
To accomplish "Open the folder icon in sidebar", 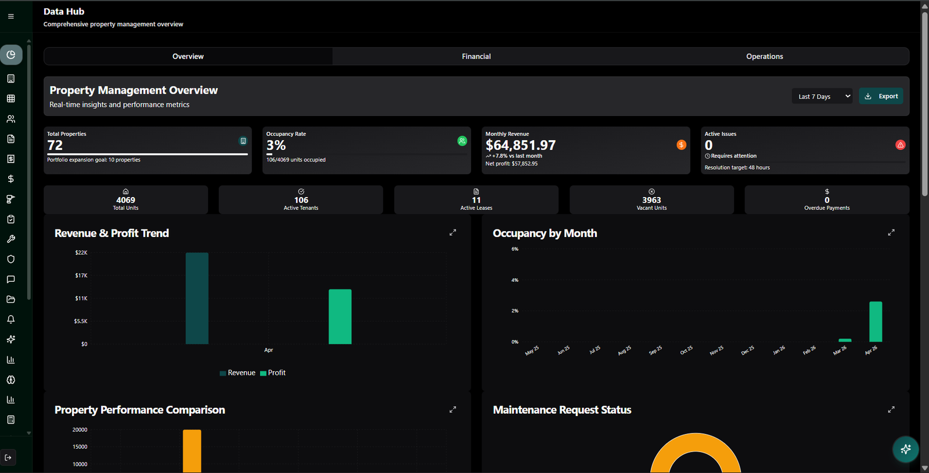I will (10, 299).
